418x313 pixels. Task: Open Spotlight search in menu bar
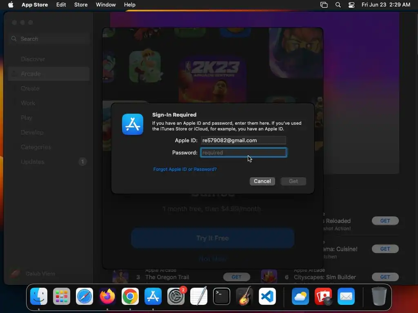coord(338,4)
